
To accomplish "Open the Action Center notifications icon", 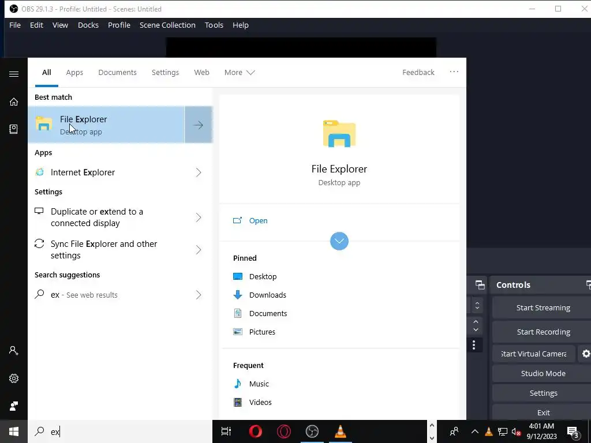I will coord(573,431).
